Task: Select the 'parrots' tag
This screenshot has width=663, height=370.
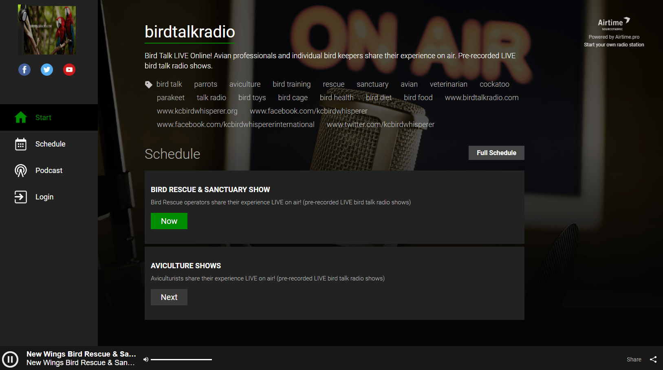Action: [x=205, y=84]
